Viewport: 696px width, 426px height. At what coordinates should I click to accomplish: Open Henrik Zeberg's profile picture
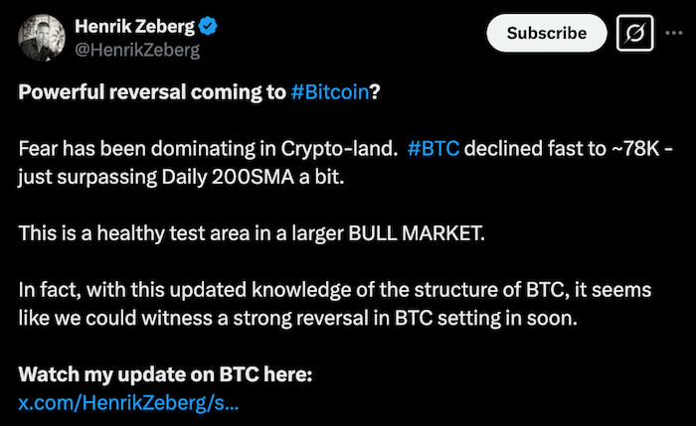pos(45,38)
